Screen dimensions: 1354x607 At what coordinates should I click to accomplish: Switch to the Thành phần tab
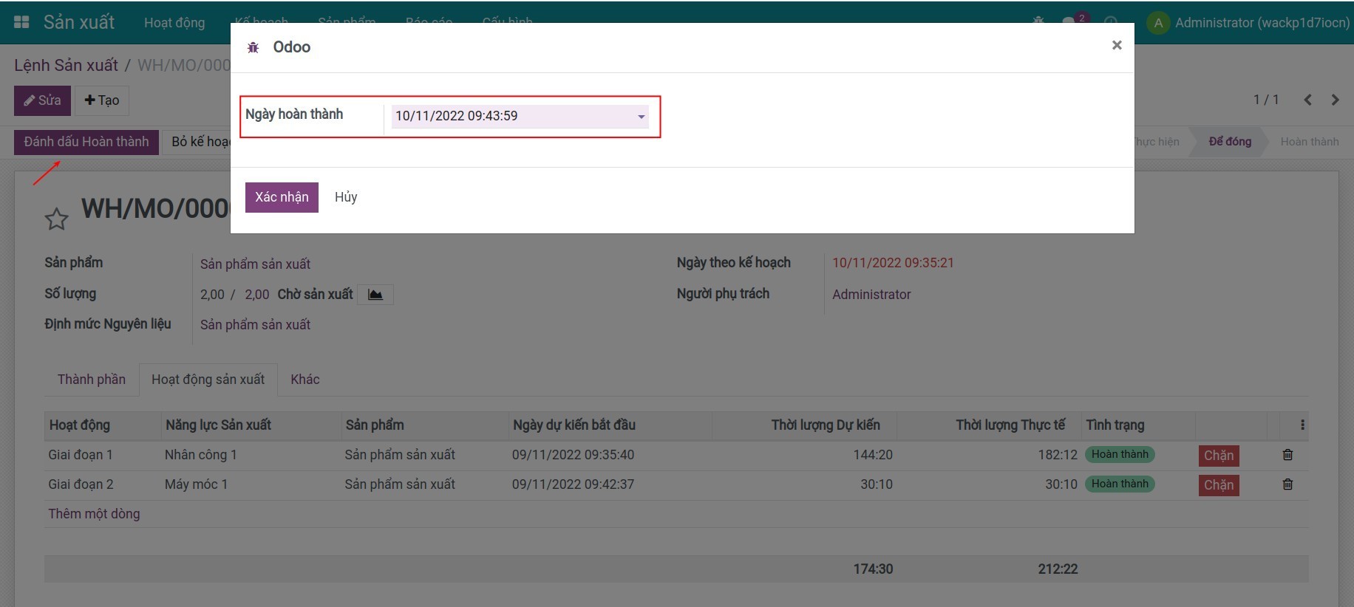(x=92, y=380)
